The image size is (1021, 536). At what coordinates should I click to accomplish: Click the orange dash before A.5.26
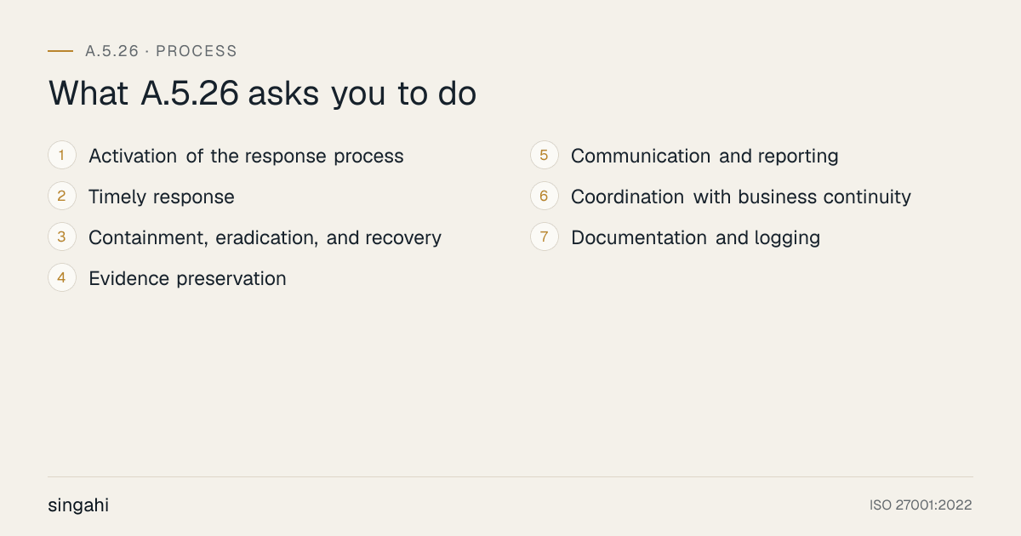tap(60, 51)
